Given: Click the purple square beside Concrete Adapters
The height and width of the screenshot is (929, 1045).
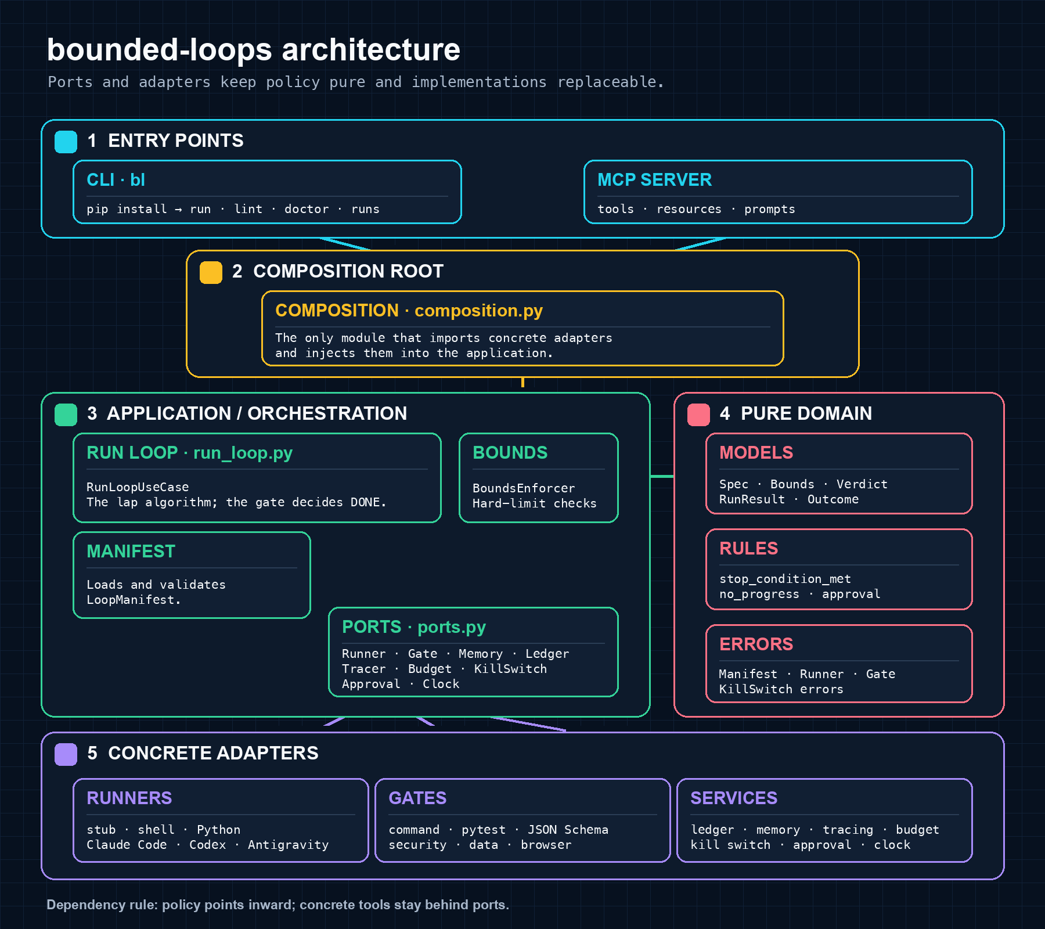Looking at the screenshot, I should click(66, 754).
